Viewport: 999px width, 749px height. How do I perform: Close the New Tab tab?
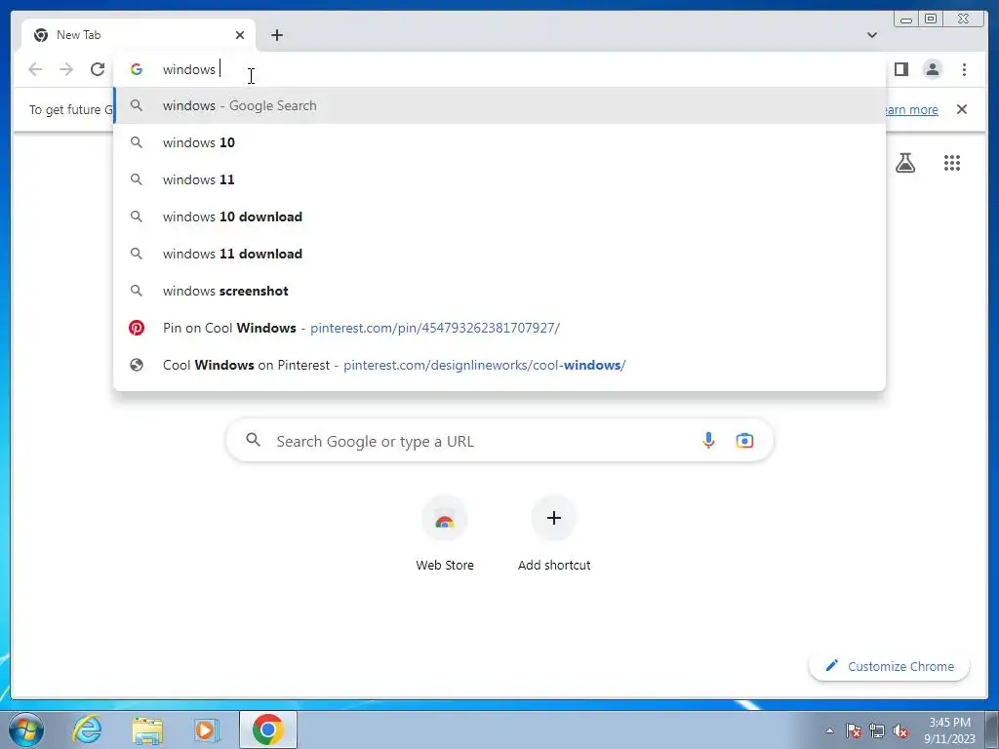tap(240, 35)
